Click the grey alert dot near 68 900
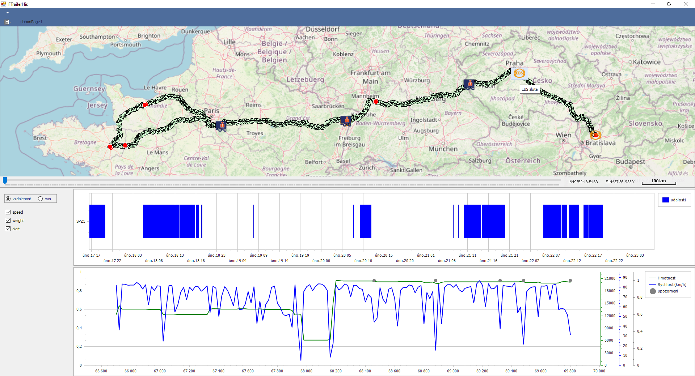 pyautogui.click(x=436, y=281)
